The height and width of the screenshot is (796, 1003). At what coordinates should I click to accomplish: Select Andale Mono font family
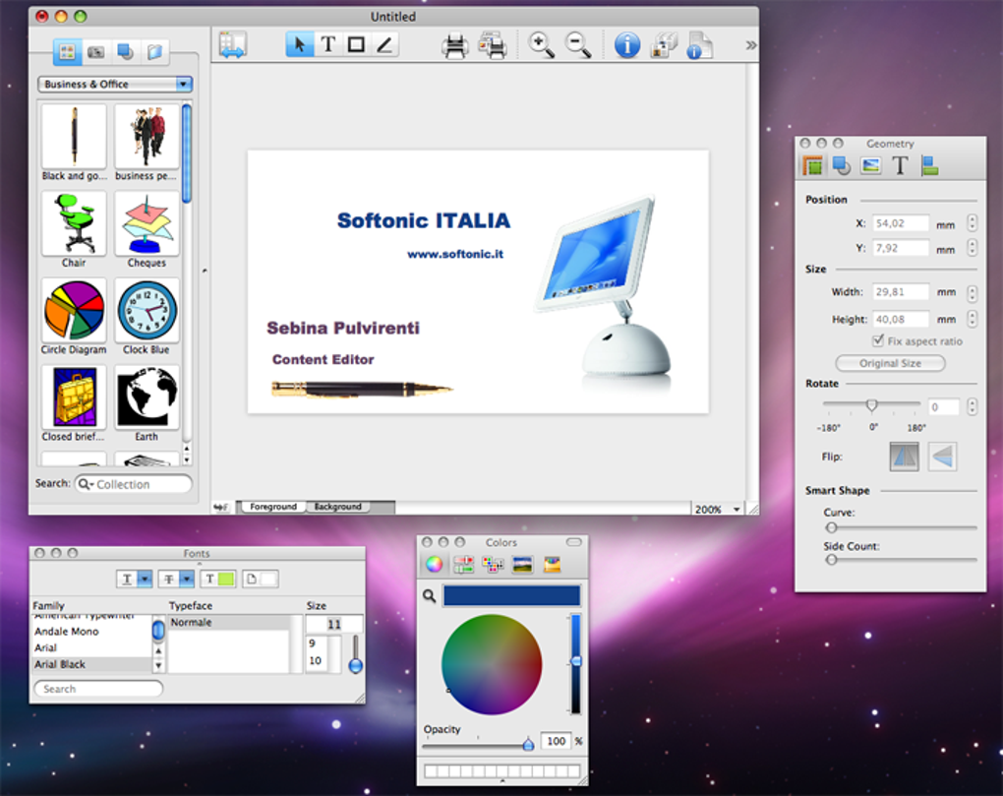point(90,632)
